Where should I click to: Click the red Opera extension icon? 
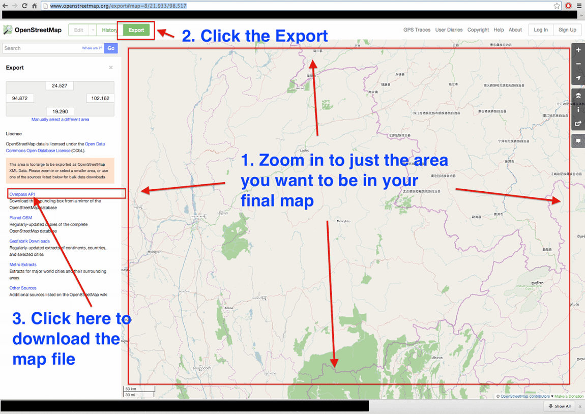pyautogui.click(x=568, y=6)
